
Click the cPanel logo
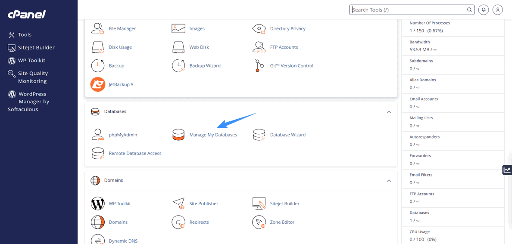coord(26,14)
